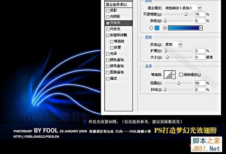Click the 不透明度 opacity slider handle

[x=186, y=14]
